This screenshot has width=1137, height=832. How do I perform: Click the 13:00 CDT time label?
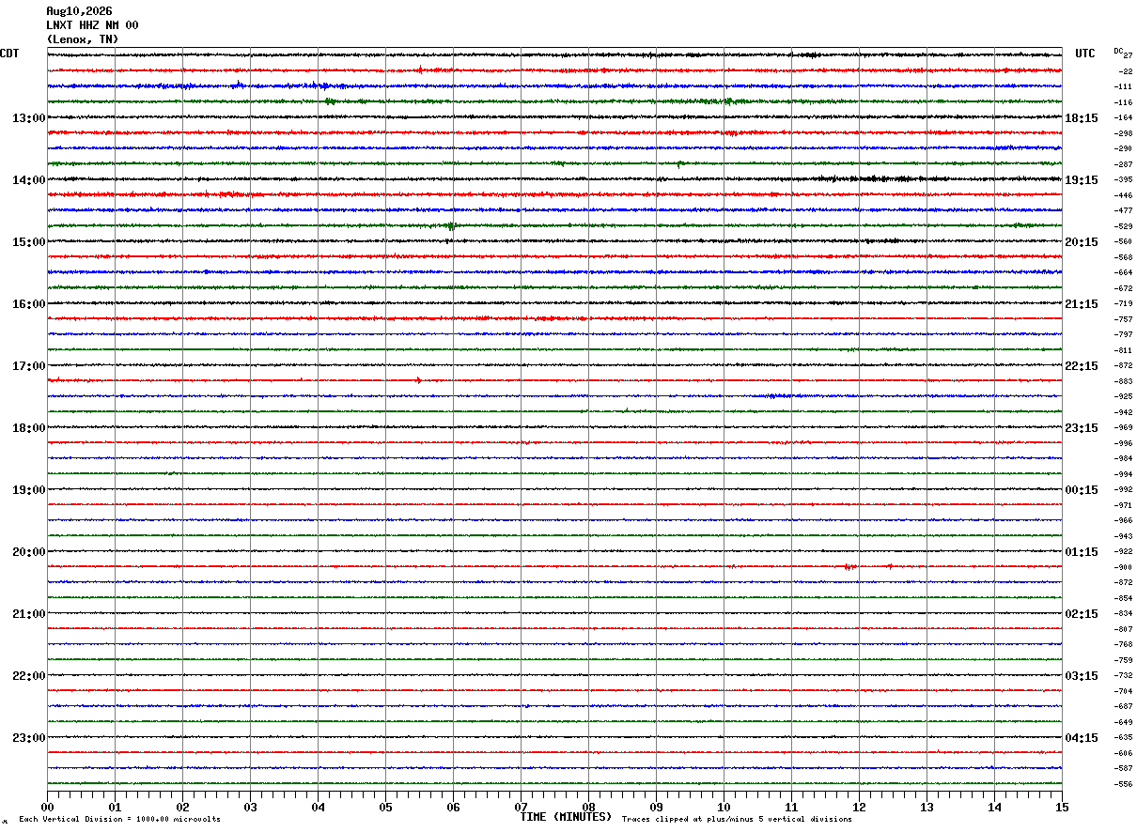point(28,118)
